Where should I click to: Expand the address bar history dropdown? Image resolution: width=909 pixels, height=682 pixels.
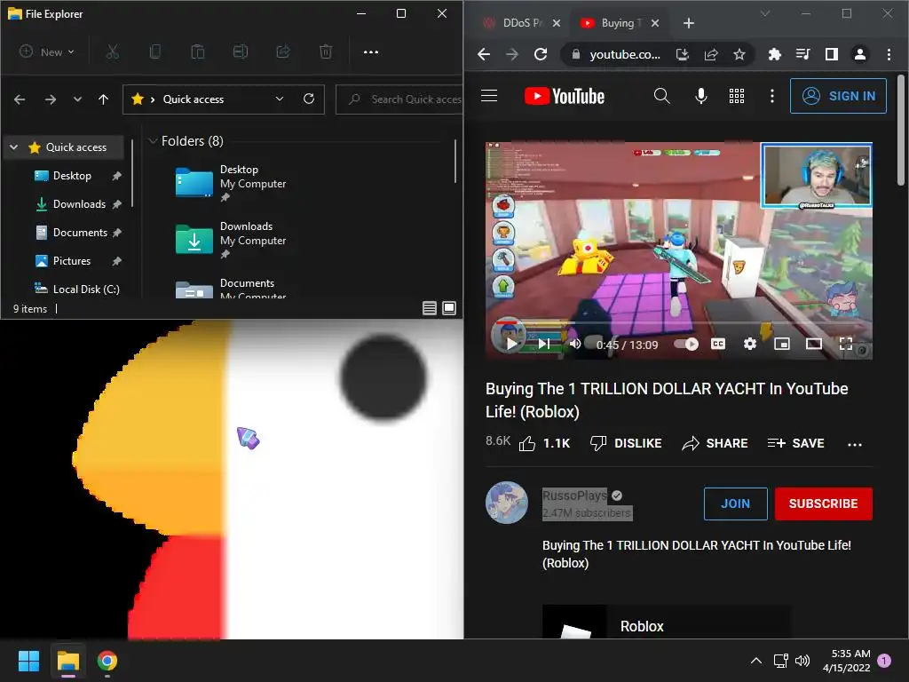coord(280,99)
